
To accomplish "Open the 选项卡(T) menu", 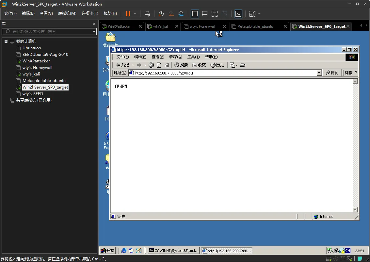I will (x=90, y=13).
